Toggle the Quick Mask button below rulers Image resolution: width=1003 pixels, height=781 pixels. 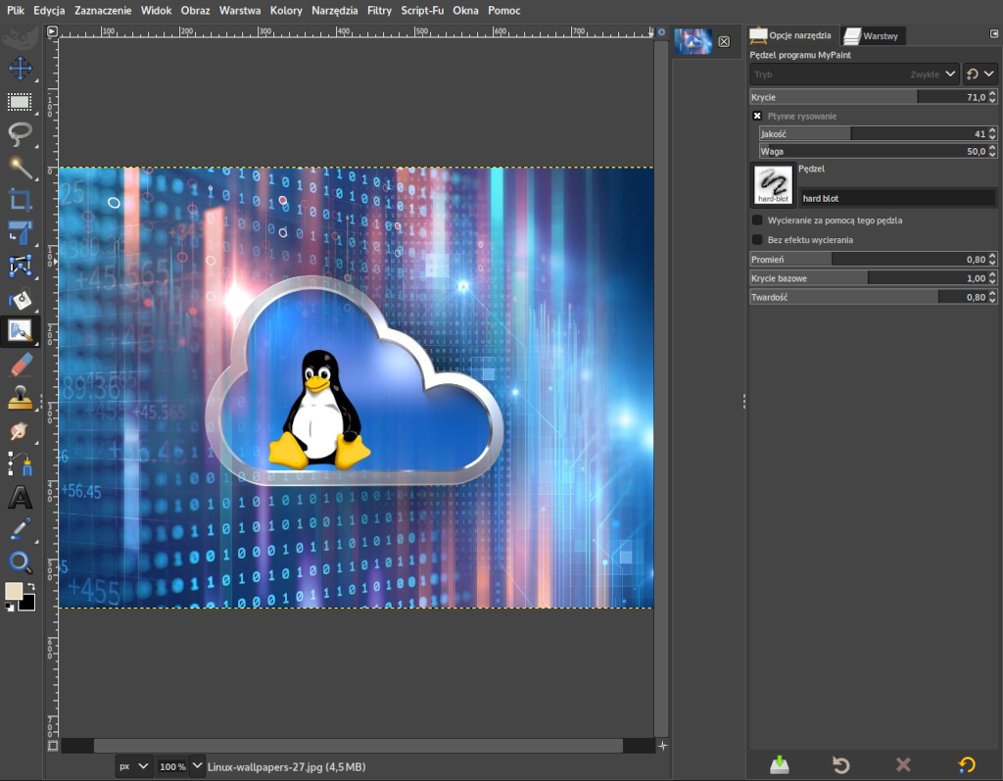pos(53,746)
